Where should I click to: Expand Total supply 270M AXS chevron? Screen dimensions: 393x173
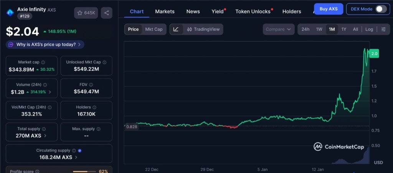pyautogui.click(x=45, y=136)
